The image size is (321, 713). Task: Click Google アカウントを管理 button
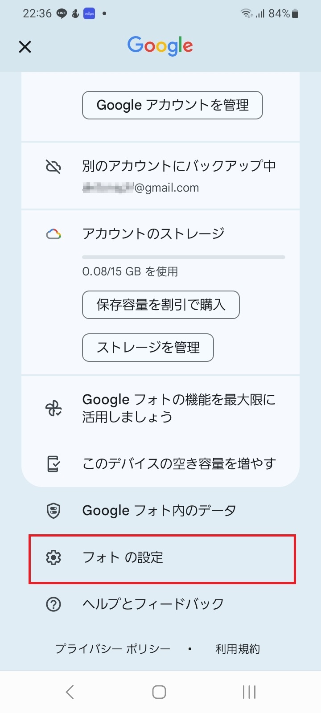pos(173,105)
